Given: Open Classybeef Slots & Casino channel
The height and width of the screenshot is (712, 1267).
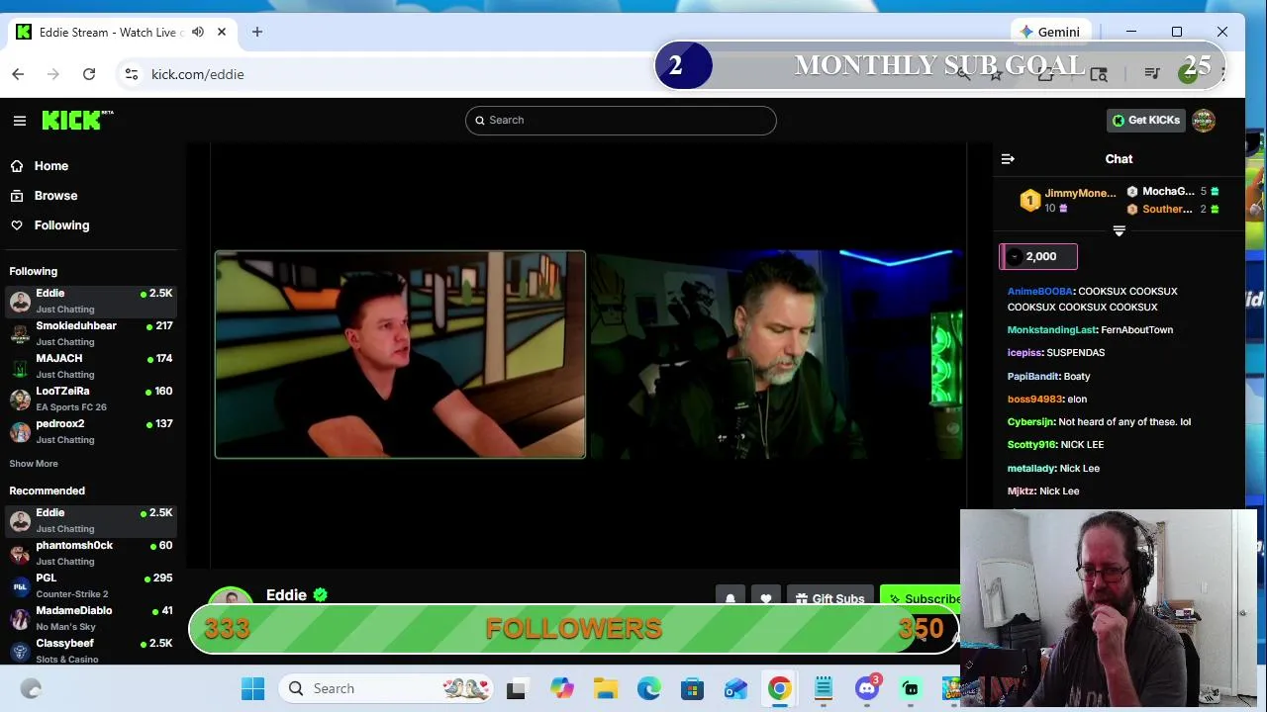Looking at the screenshot, I should point(91,651).
